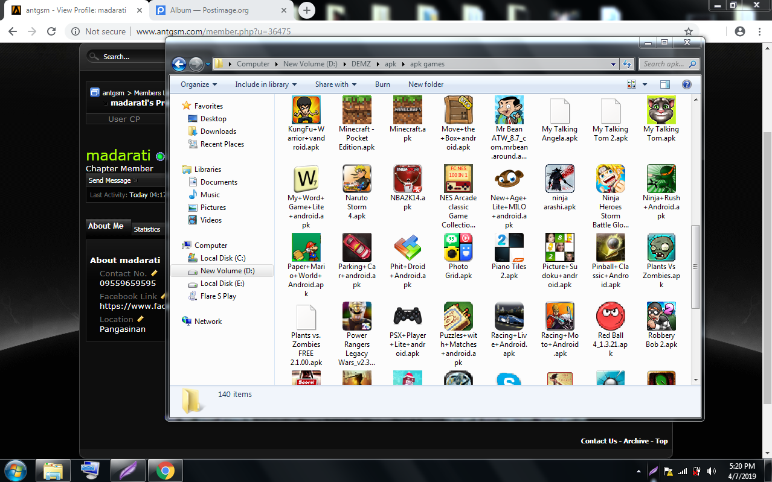772x482 pixels.
Task: Open the Statistics tab on profile
Action: (147, 229)
